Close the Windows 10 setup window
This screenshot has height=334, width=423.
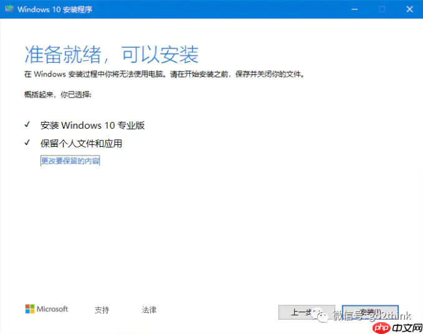(409, 9)
